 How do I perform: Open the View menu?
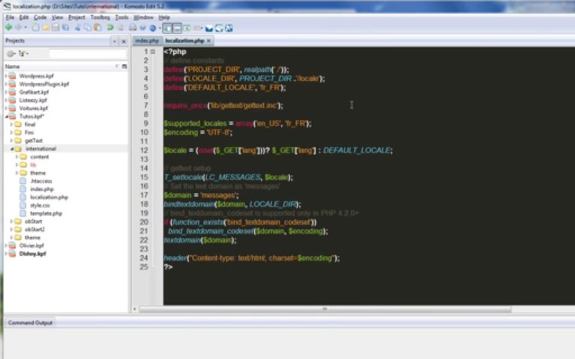pyautogui.click(x=57, y=17)
